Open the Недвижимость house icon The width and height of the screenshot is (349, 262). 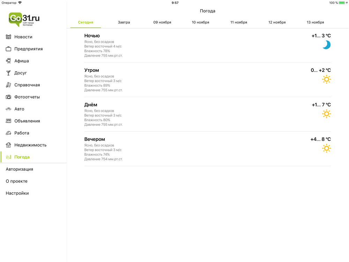tap(8, 145)
